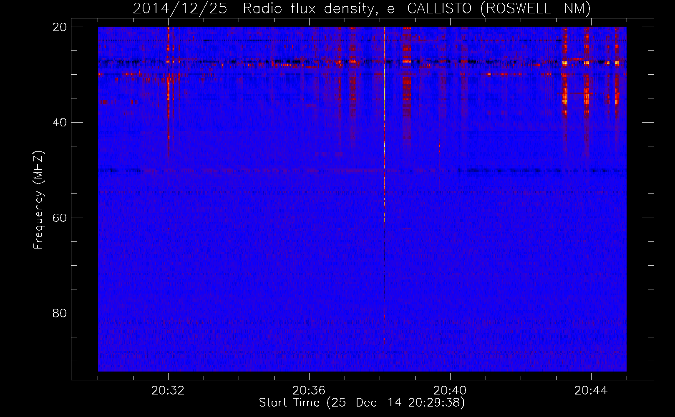Screen dimensions: 675x417
Task: Click the 'Start Time (25-Dec-14 20:29:38)' label
Action: coord(362,403)
